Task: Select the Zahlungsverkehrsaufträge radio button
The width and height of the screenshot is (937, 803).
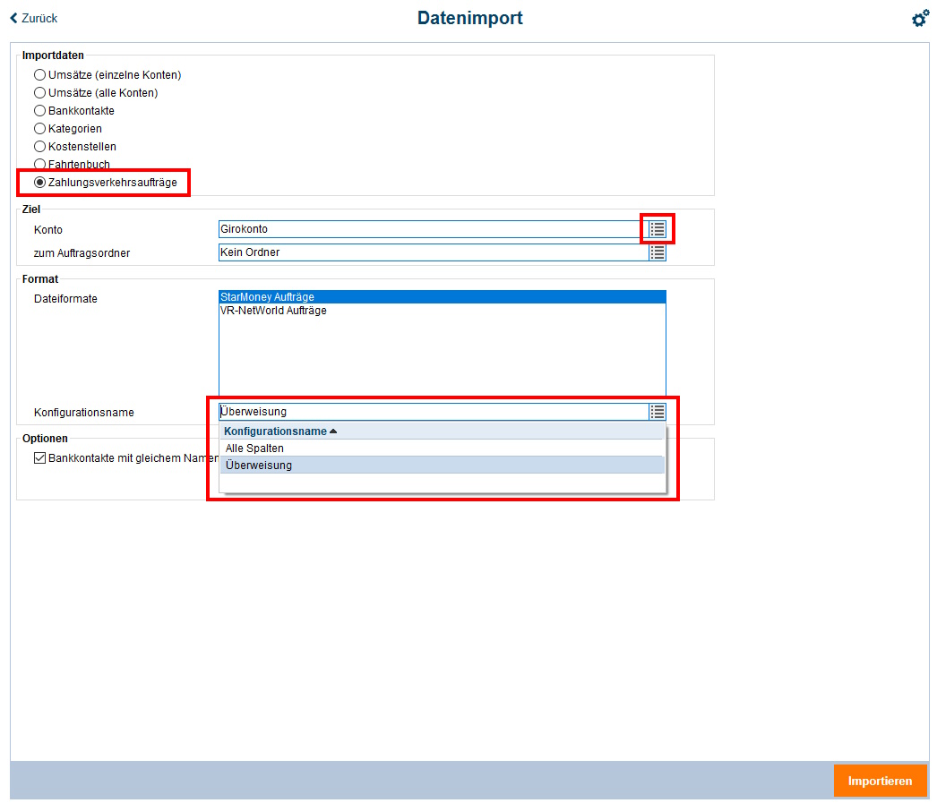Action: coord(39,183)
